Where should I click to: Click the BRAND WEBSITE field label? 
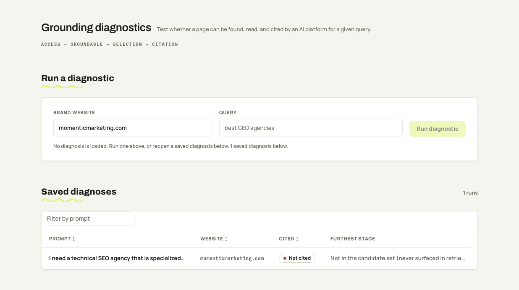pyautogui.click(x=74, y=113)
